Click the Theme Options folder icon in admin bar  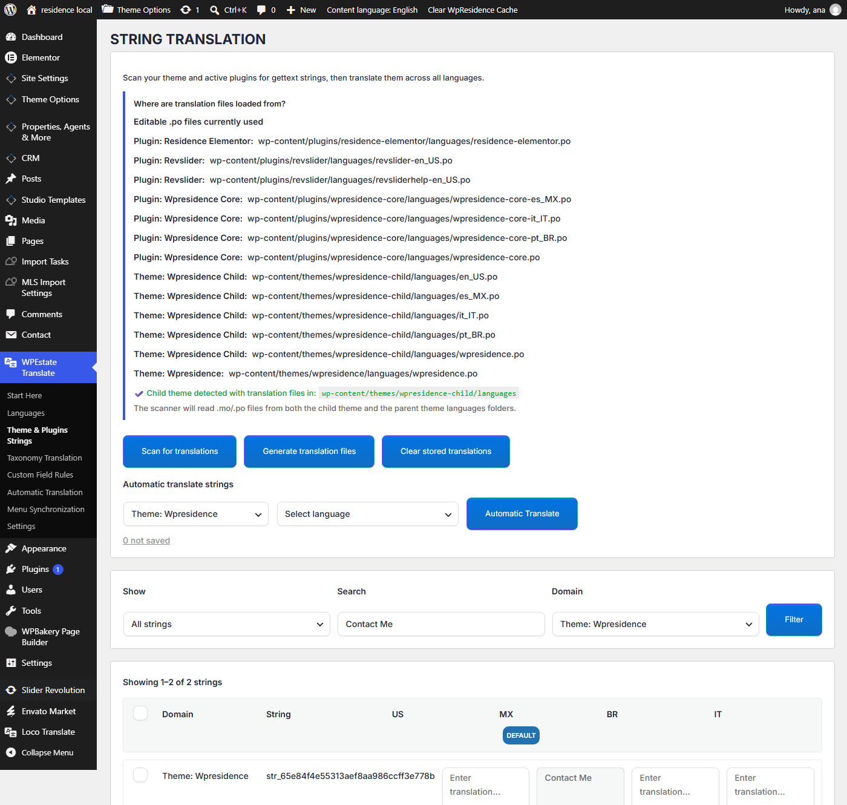[x=108, y=9]
